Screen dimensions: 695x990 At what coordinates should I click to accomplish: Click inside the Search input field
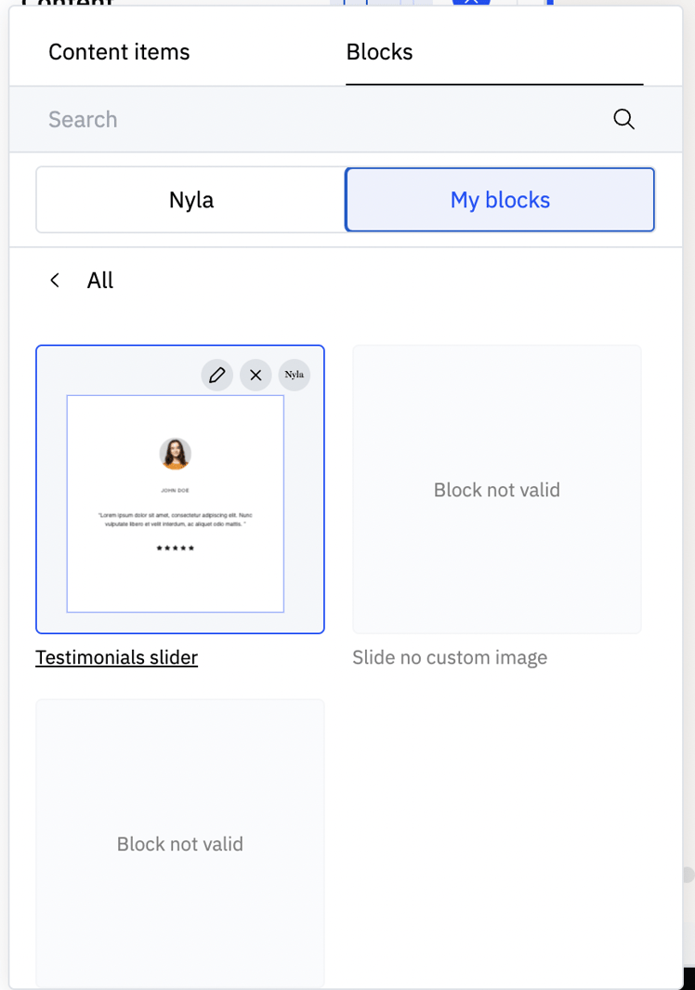tap(279, 119)
